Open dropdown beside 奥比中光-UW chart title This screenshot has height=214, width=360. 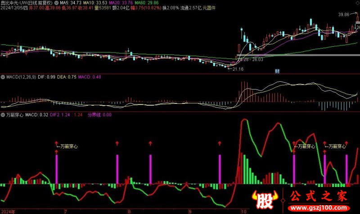(56, 3)
